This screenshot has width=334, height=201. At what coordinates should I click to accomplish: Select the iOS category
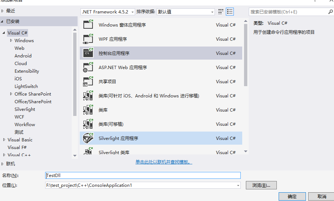(x=18, y=79)
